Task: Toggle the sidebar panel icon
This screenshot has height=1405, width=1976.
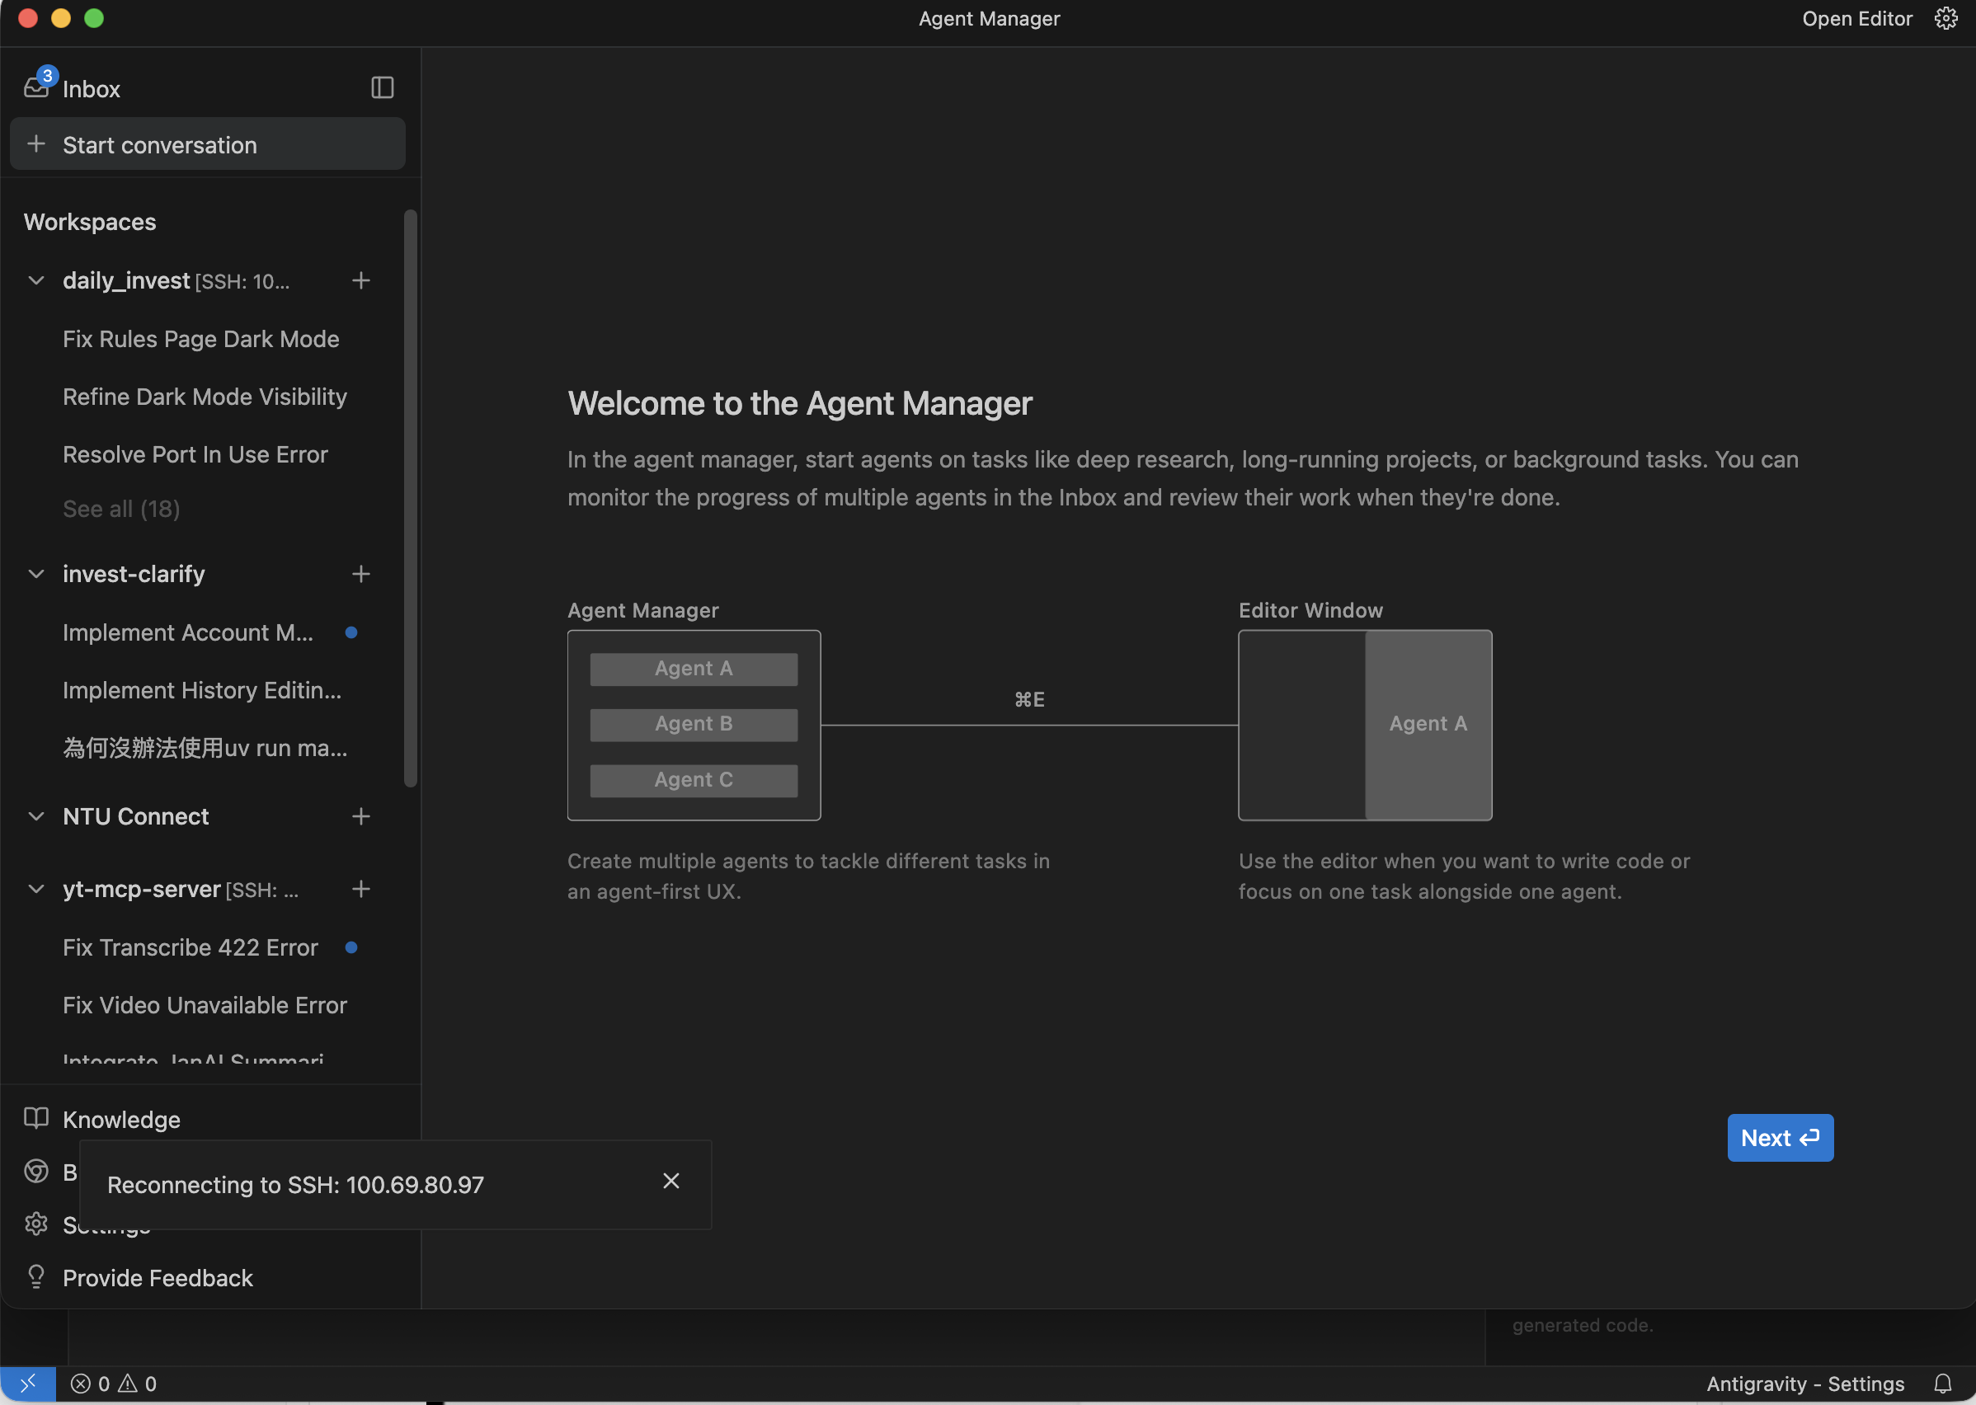Action: click(x=383, y=87)
